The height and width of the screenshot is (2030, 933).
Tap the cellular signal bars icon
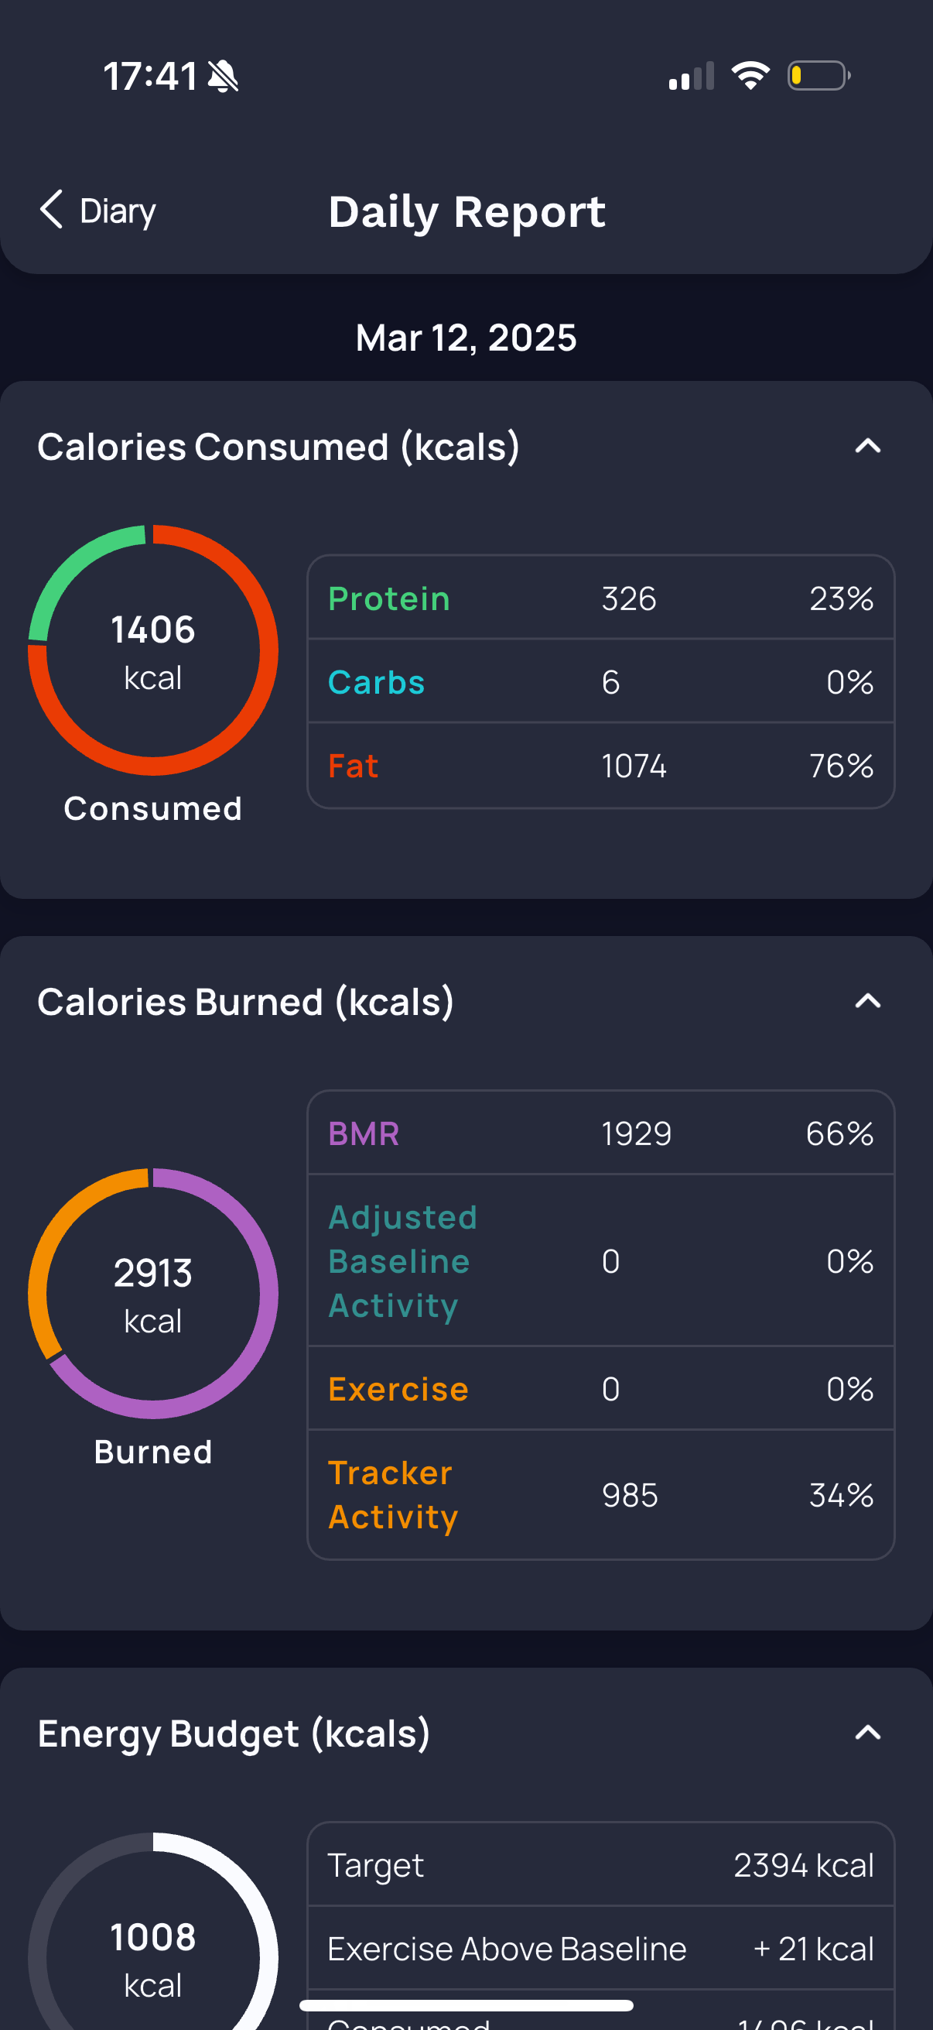(x=692, y=77)
